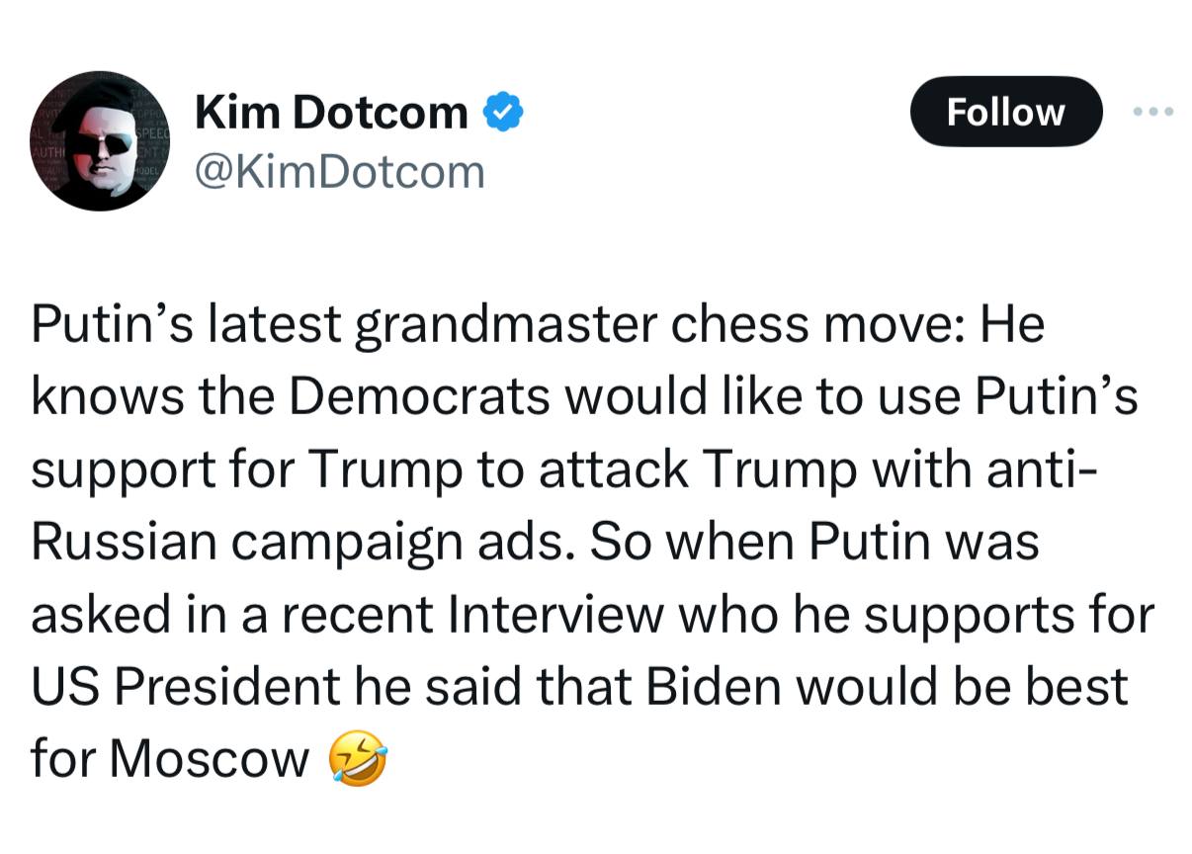1192x854 pixels.
Task: Click Kim Dotcom's profile avatar
Action: 100,140
